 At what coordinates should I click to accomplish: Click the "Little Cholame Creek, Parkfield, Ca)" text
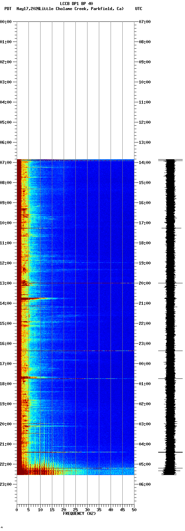[x=81, y=9]
